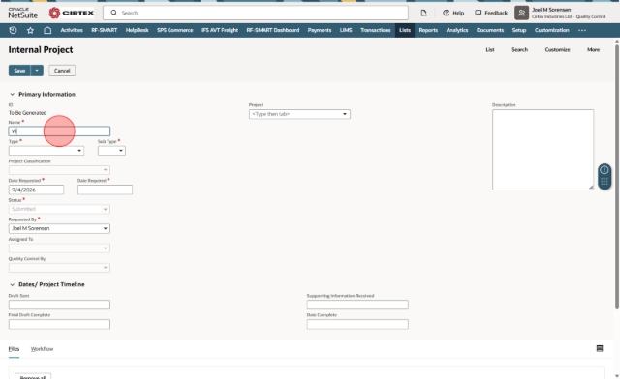Click the Search link near Customize

coord(519,49)
